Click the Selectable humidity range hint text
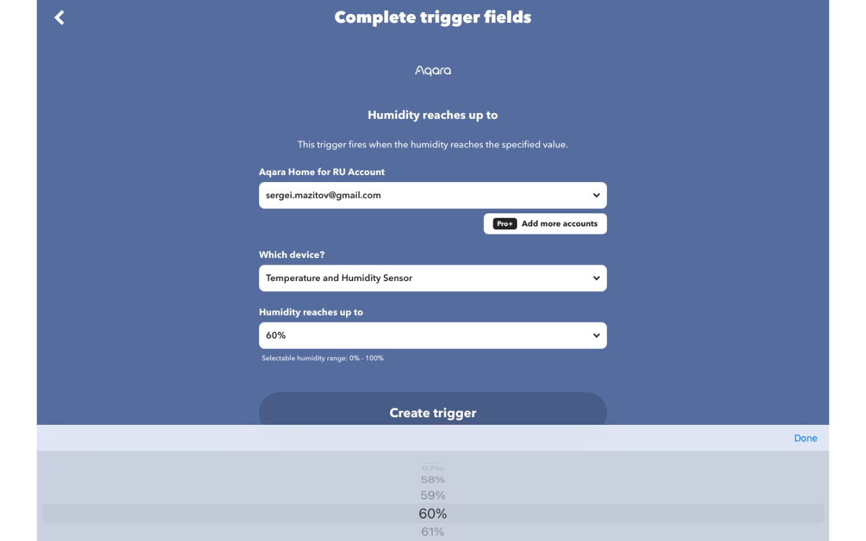The image size is (866, 541). pyautogui.click(x=322, y=358)
